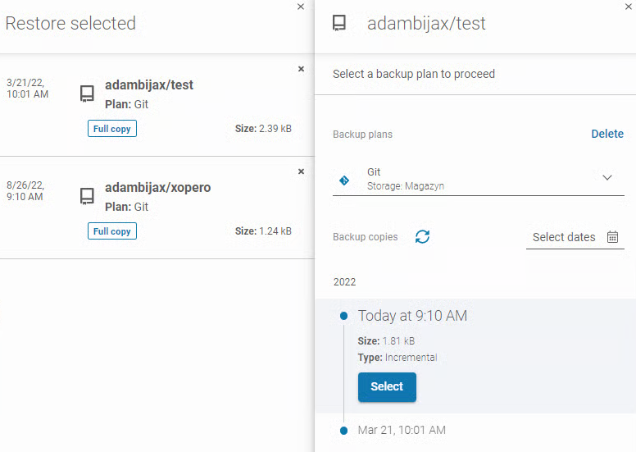Select the Mar 21, 10:01 AM timeline marker

click(x=343, y=430)
